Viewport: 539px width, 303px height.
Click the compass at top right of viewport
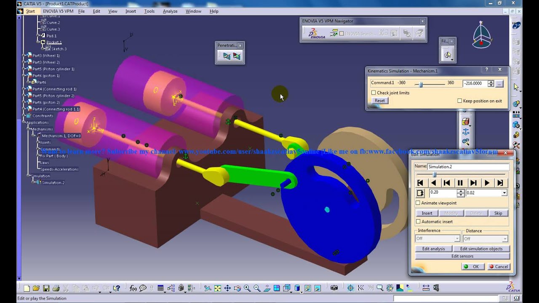(x=481, y=36)
